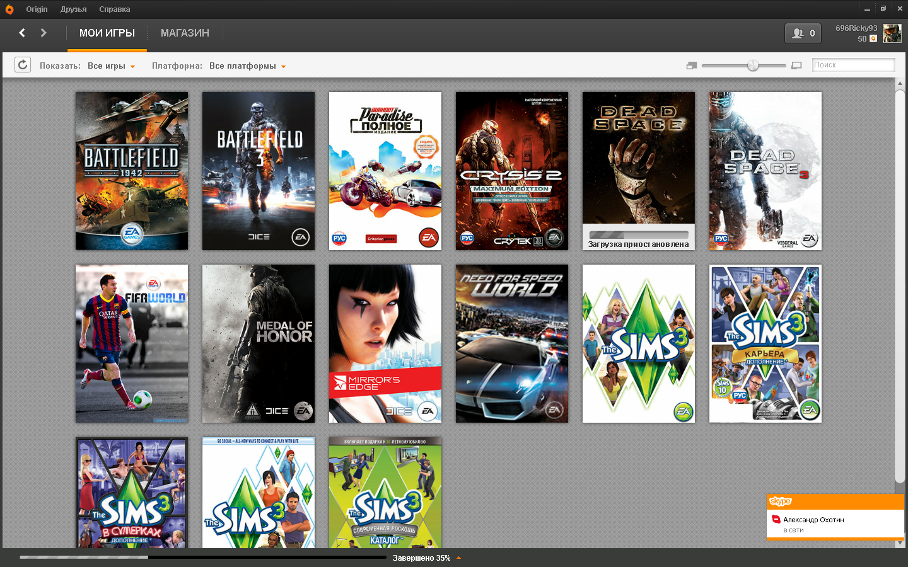Refresh the game library
Image resolution: width=908 pixels, height=567 pixels.
(x=23, y=65)
